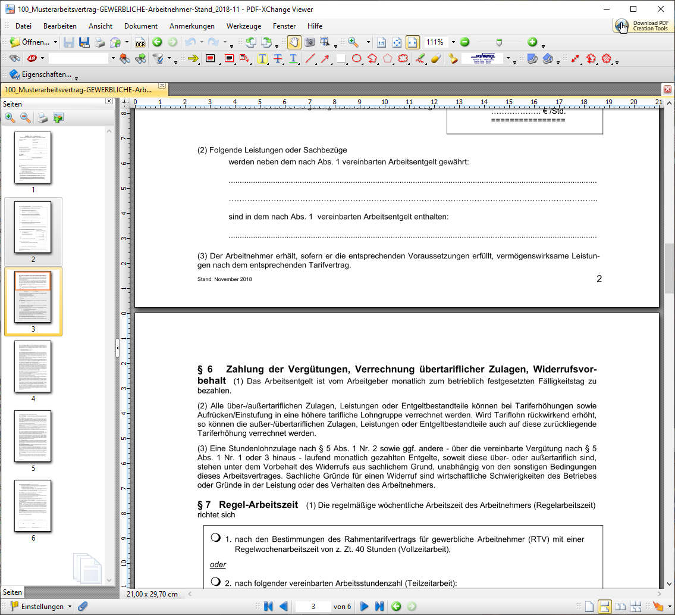This screenshot has height=615, width=675.
Task: Send the PDF by e-mail
Action: click(115, 42)
